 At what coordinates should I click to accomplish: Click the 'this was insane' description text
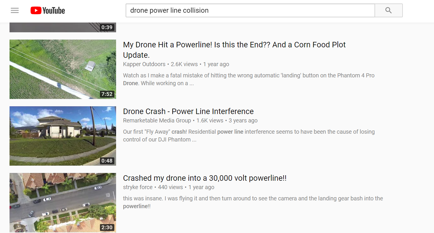253,199
